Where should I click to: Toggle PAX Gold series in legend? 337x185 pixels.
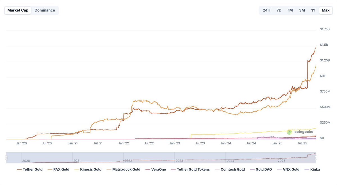pyautogui.click(x=58, y=169)
